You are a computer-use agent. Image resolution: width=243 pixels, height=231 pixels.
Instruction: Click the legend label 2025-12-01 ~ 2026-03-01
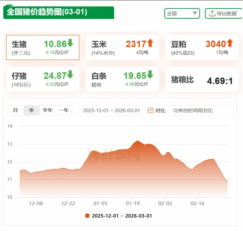click(x=122, y=216)
